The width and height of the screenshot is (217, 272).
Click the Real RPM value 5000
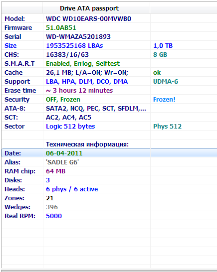(54, 216)
